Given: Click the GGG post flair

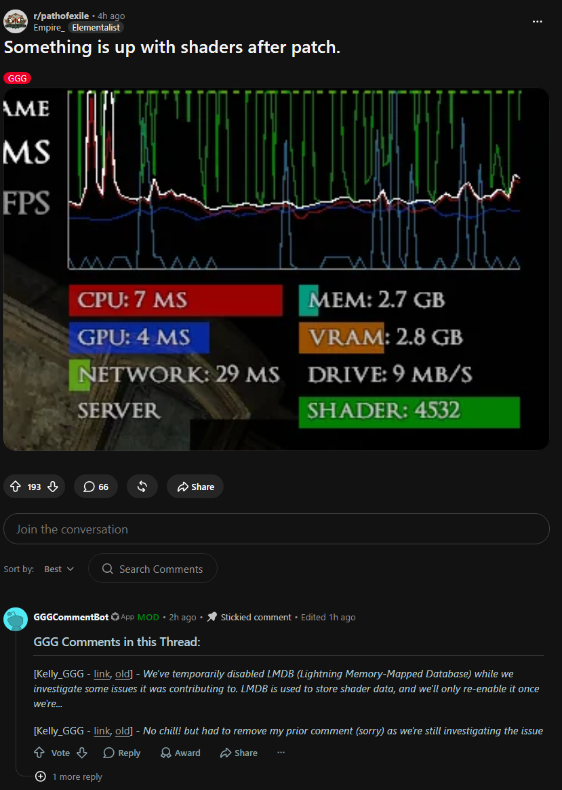Looking at the screenshot, I should (18, 78).
